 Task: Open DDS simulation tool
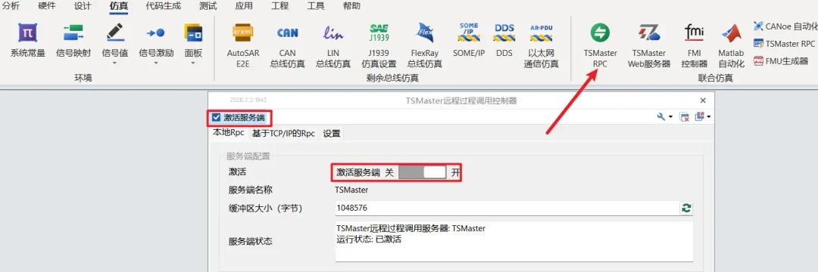(x=504, y=41)
